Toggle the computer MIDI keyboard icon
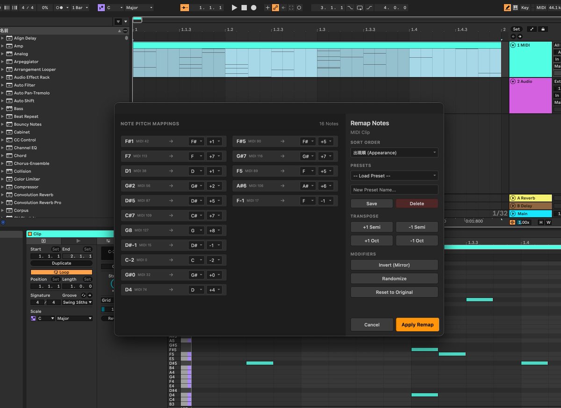The height and width of the screenshot is (408, 561). click(515, 7)
